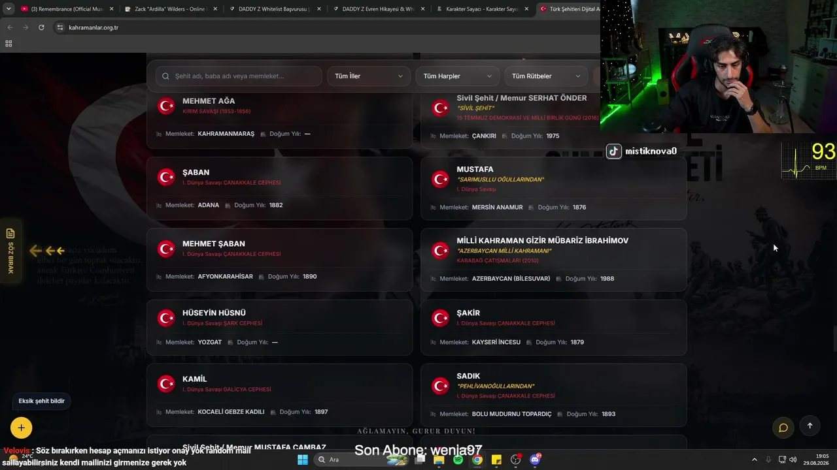Click the flag icon beside SADIK
837x470 pixels.
point(441,386)
